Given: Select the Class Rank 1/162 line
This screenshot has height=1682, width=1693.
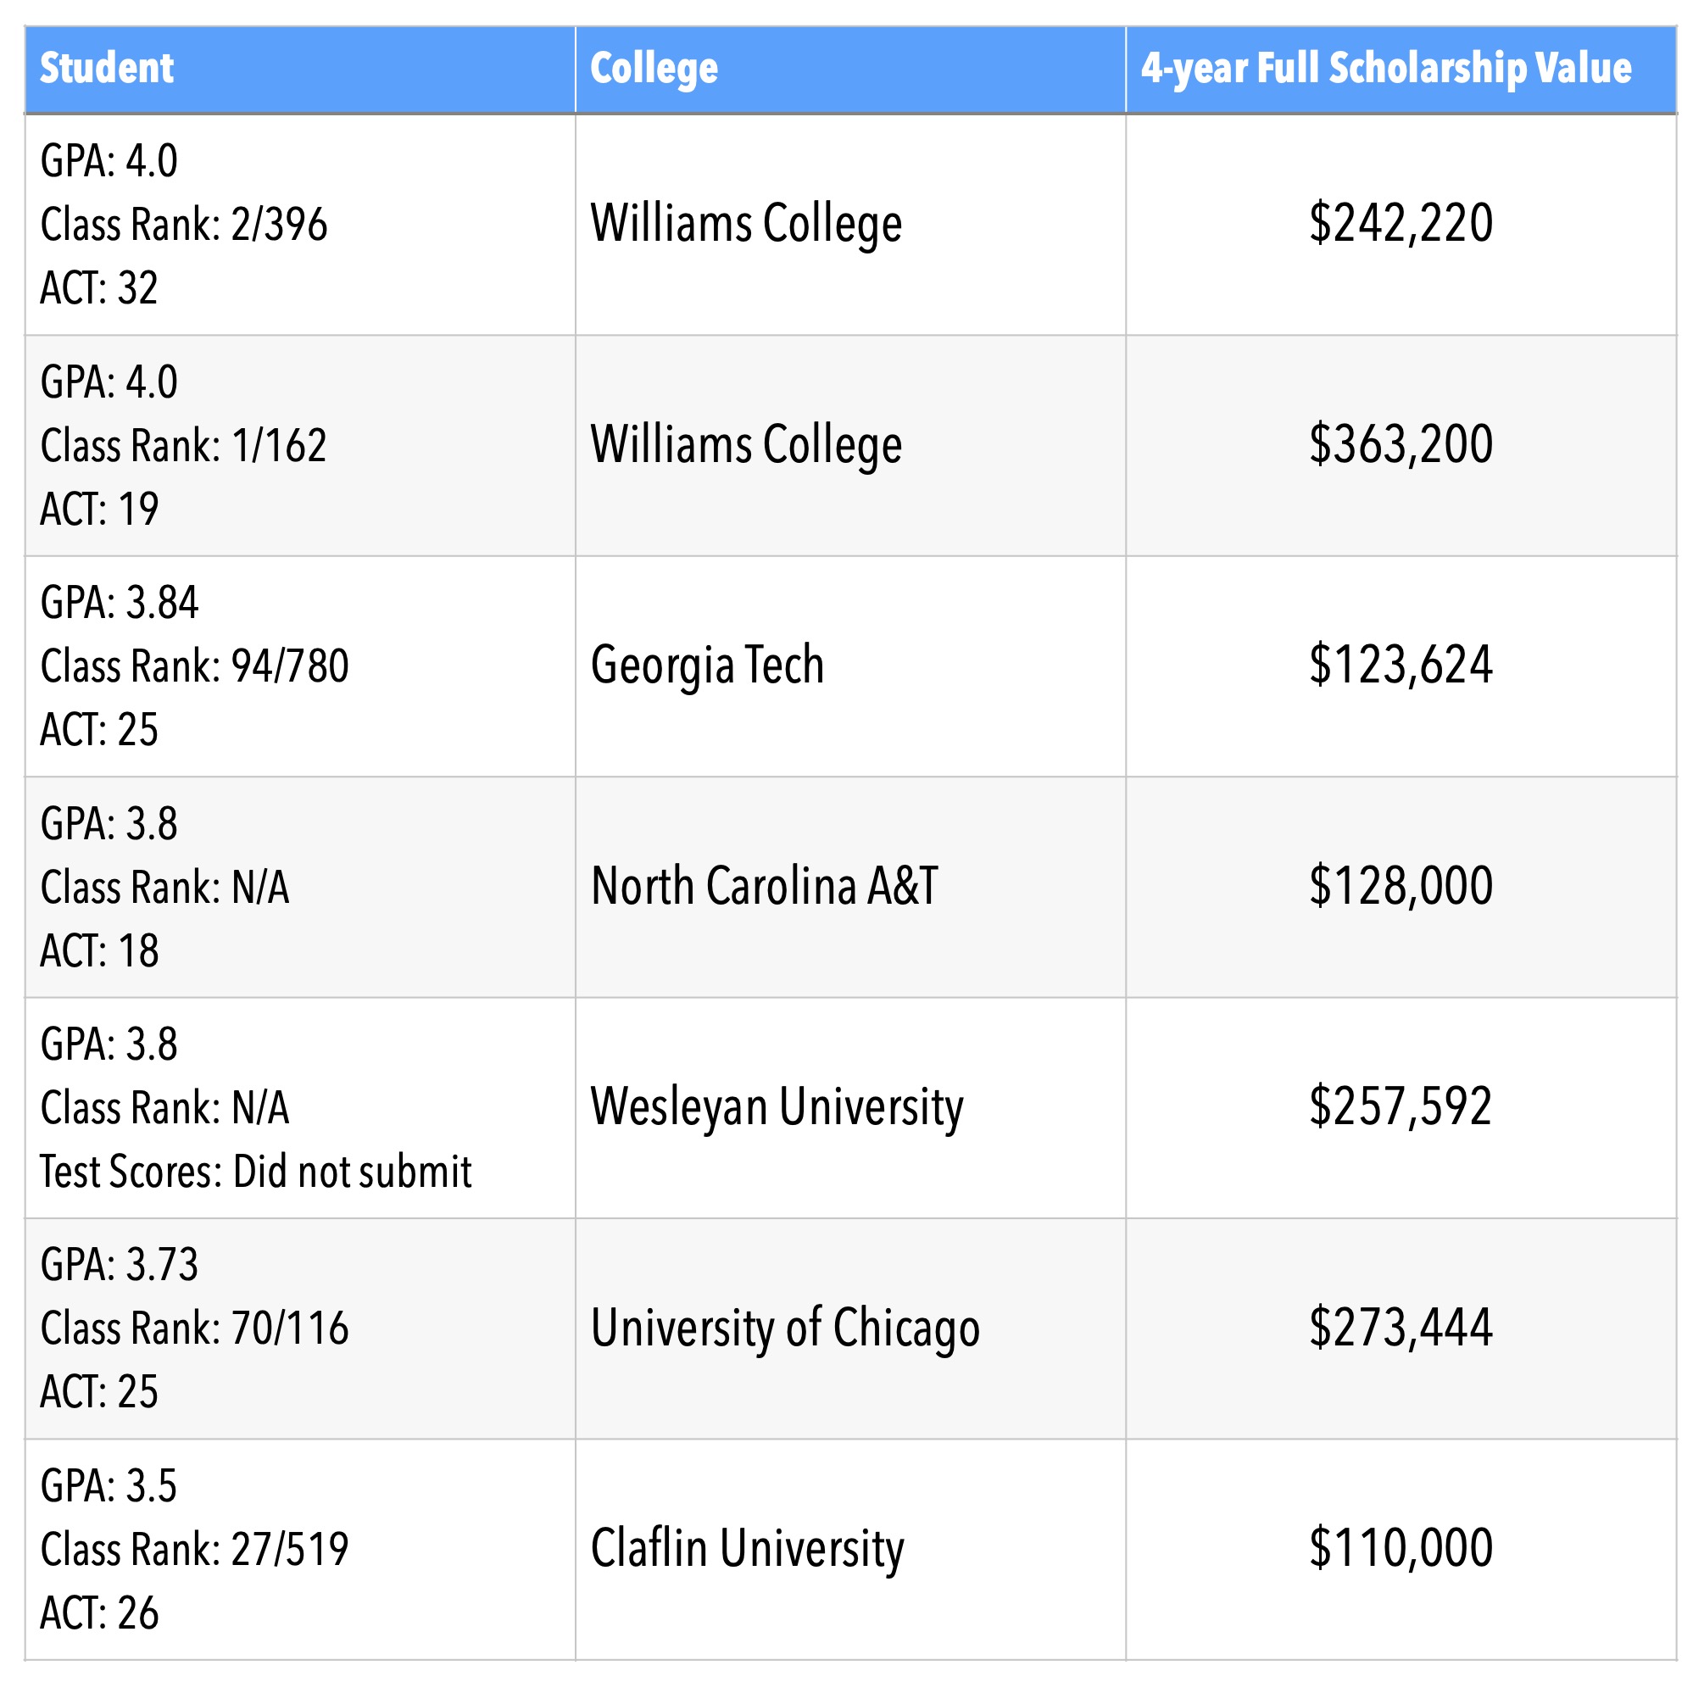Looking at the screenshot, I should (x=184, y=445).
